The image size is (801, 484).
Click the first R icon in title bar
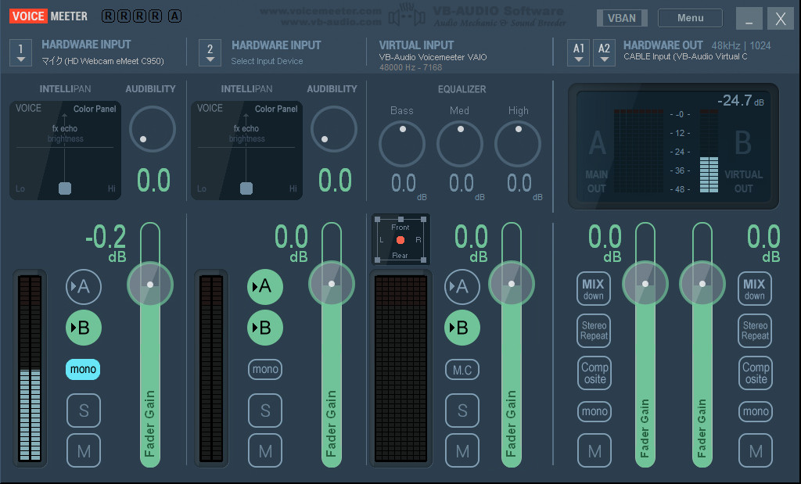pos(108,16)
